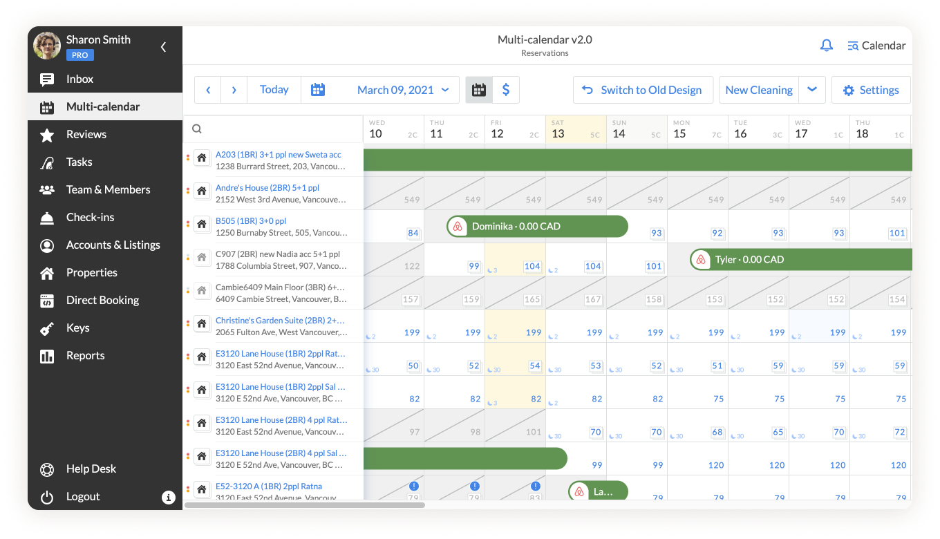
Task: Click the info icon beside Logout
Action: coord(168,497)
